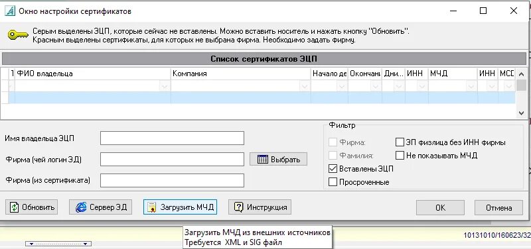Sort by Дни column header

tap(394, 74)
